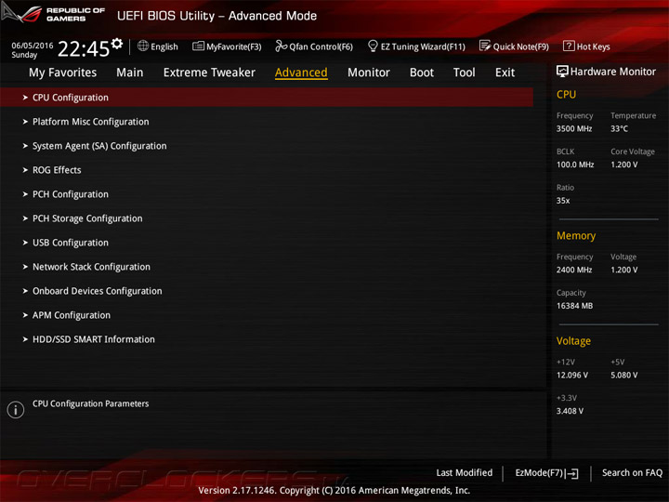Click the clock settings gear icon
The width and height of the screenshot is (669, 502).
[117, 44]
